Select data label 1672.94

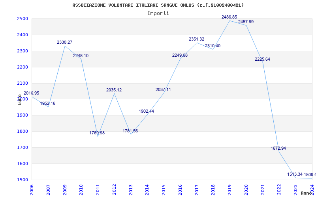pos(278,149)
